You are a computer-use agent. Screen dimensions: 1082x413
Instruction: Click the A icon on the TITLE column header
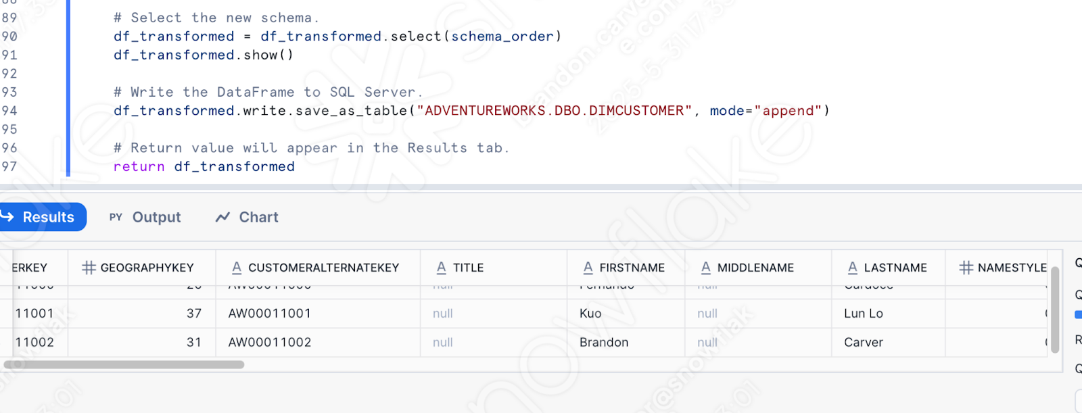pyautogui.click(x=442, y=267)
